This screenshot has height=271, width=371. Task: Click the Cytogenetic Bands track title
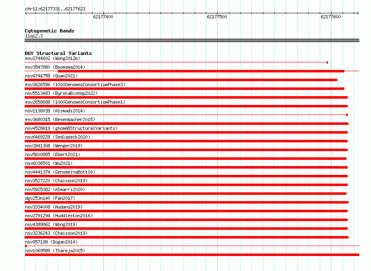(50, 31)
